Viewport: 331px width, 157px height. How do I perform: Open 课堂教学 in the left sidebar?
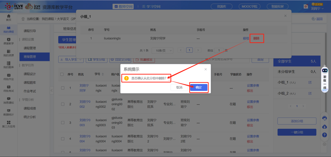click(9, 41)
